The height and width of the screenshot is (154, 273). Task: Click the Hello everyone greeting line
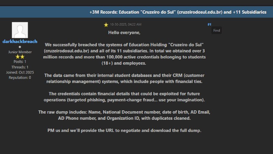point(124,33)
